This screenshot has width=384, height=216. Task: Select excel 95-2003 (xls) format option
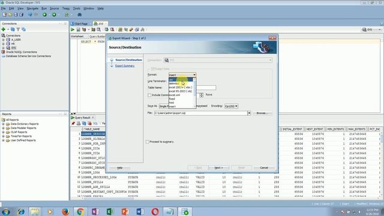tap(181, 91)
